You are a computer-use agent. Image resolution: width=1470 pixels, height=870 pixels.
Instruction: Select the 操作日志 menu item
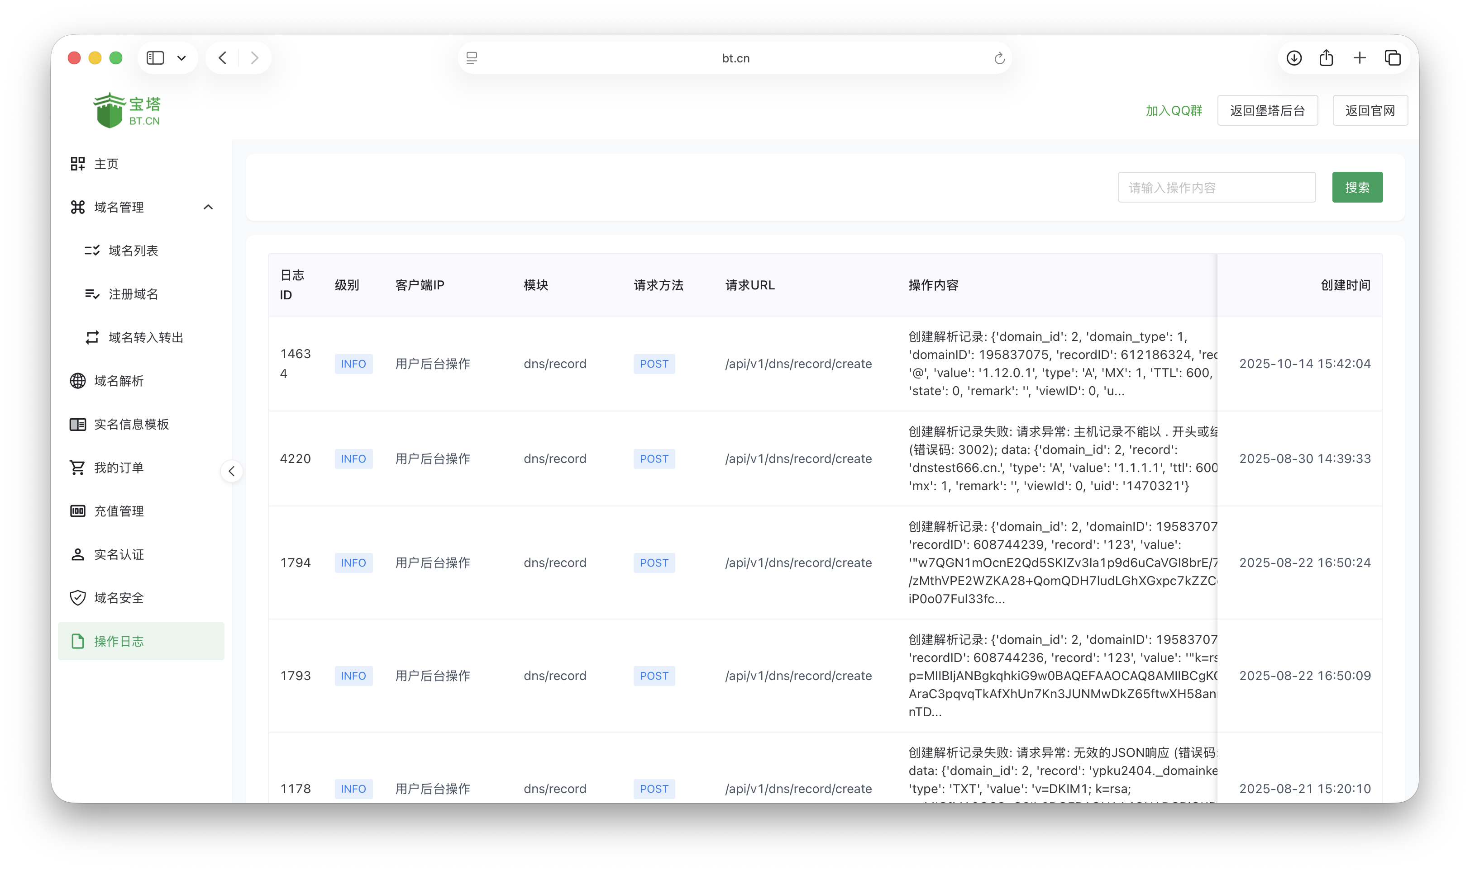[x=119, y=641]
